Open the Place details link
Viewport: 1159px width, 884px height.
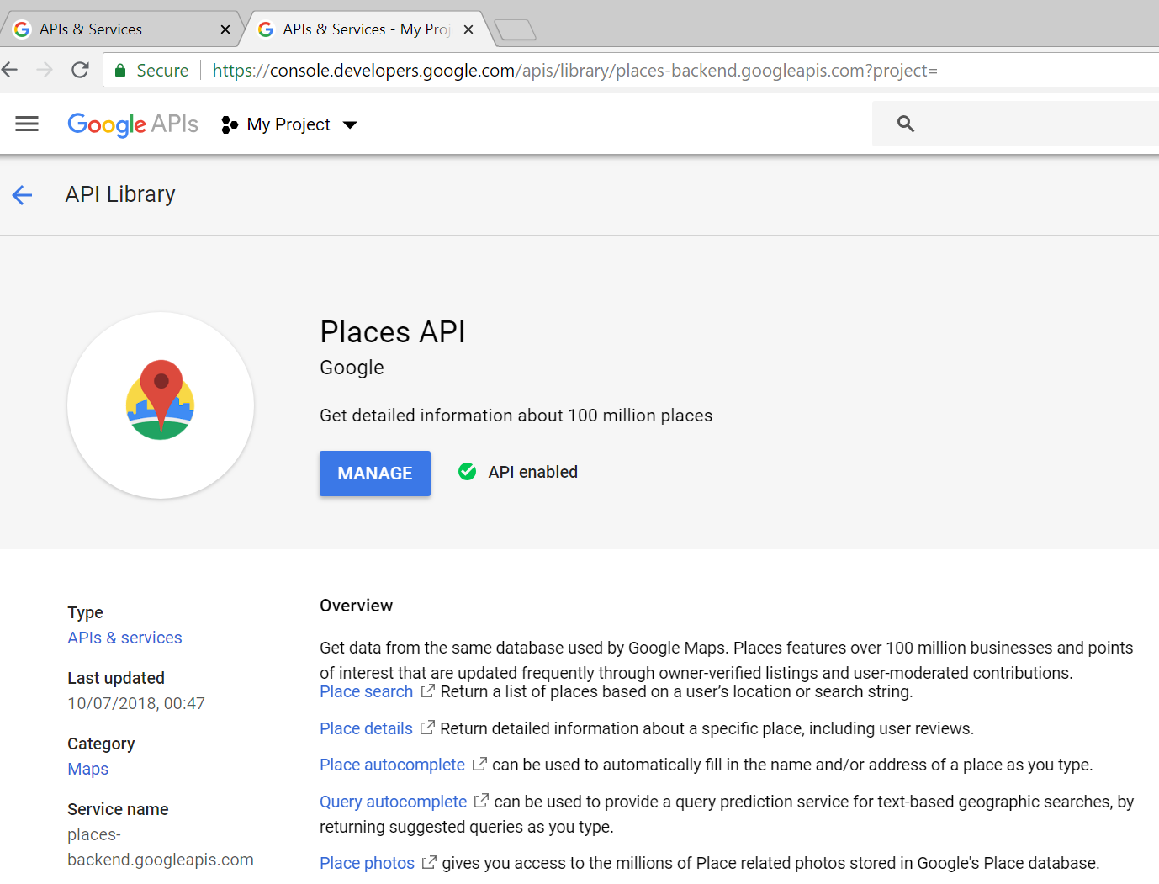pyautogui.click(x=366, y=728)
